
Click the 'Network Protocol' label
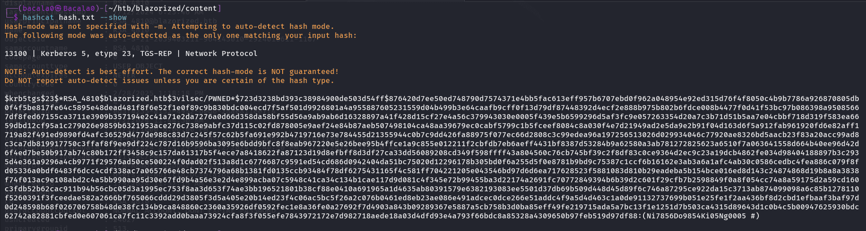[x=221, y=54]
